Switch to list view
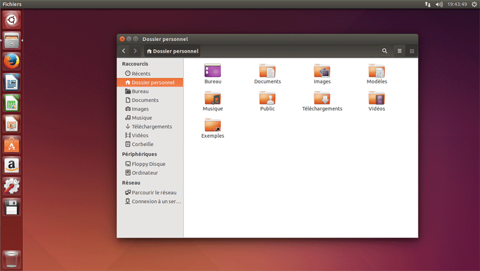Image resolution: width=480 pixels, height=271 pixels. [399, 51]
